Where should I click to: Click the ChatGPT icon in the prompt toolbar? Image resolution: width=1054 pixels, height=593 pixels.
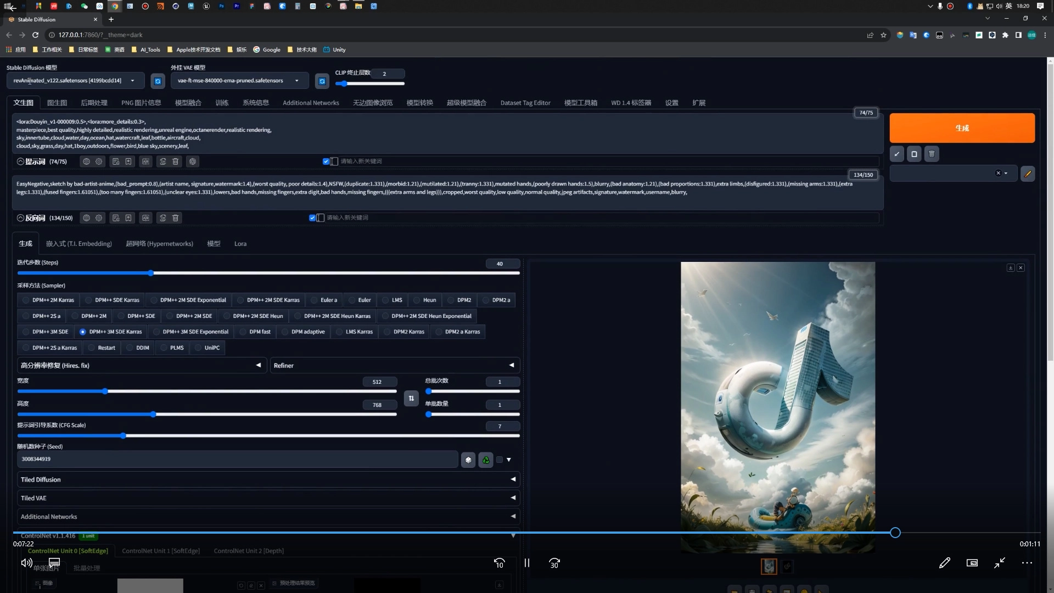pyautogui.click(x=193, y=161)
